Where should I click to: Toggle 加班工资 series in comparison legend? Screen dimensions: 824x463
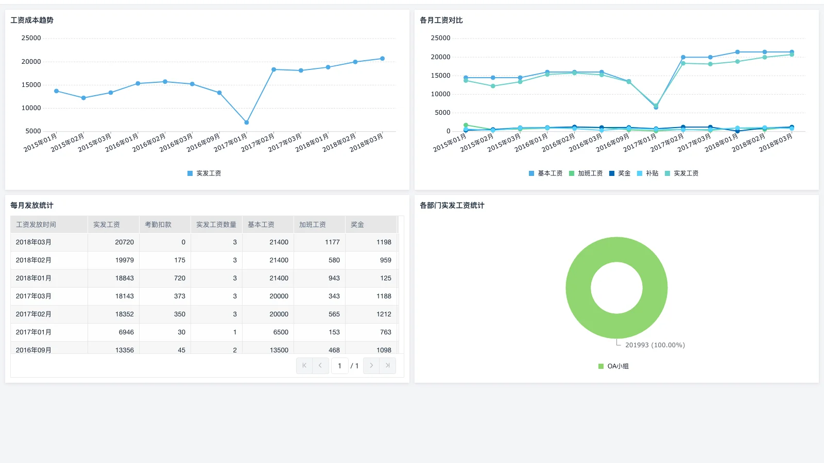tap(586, 173)
